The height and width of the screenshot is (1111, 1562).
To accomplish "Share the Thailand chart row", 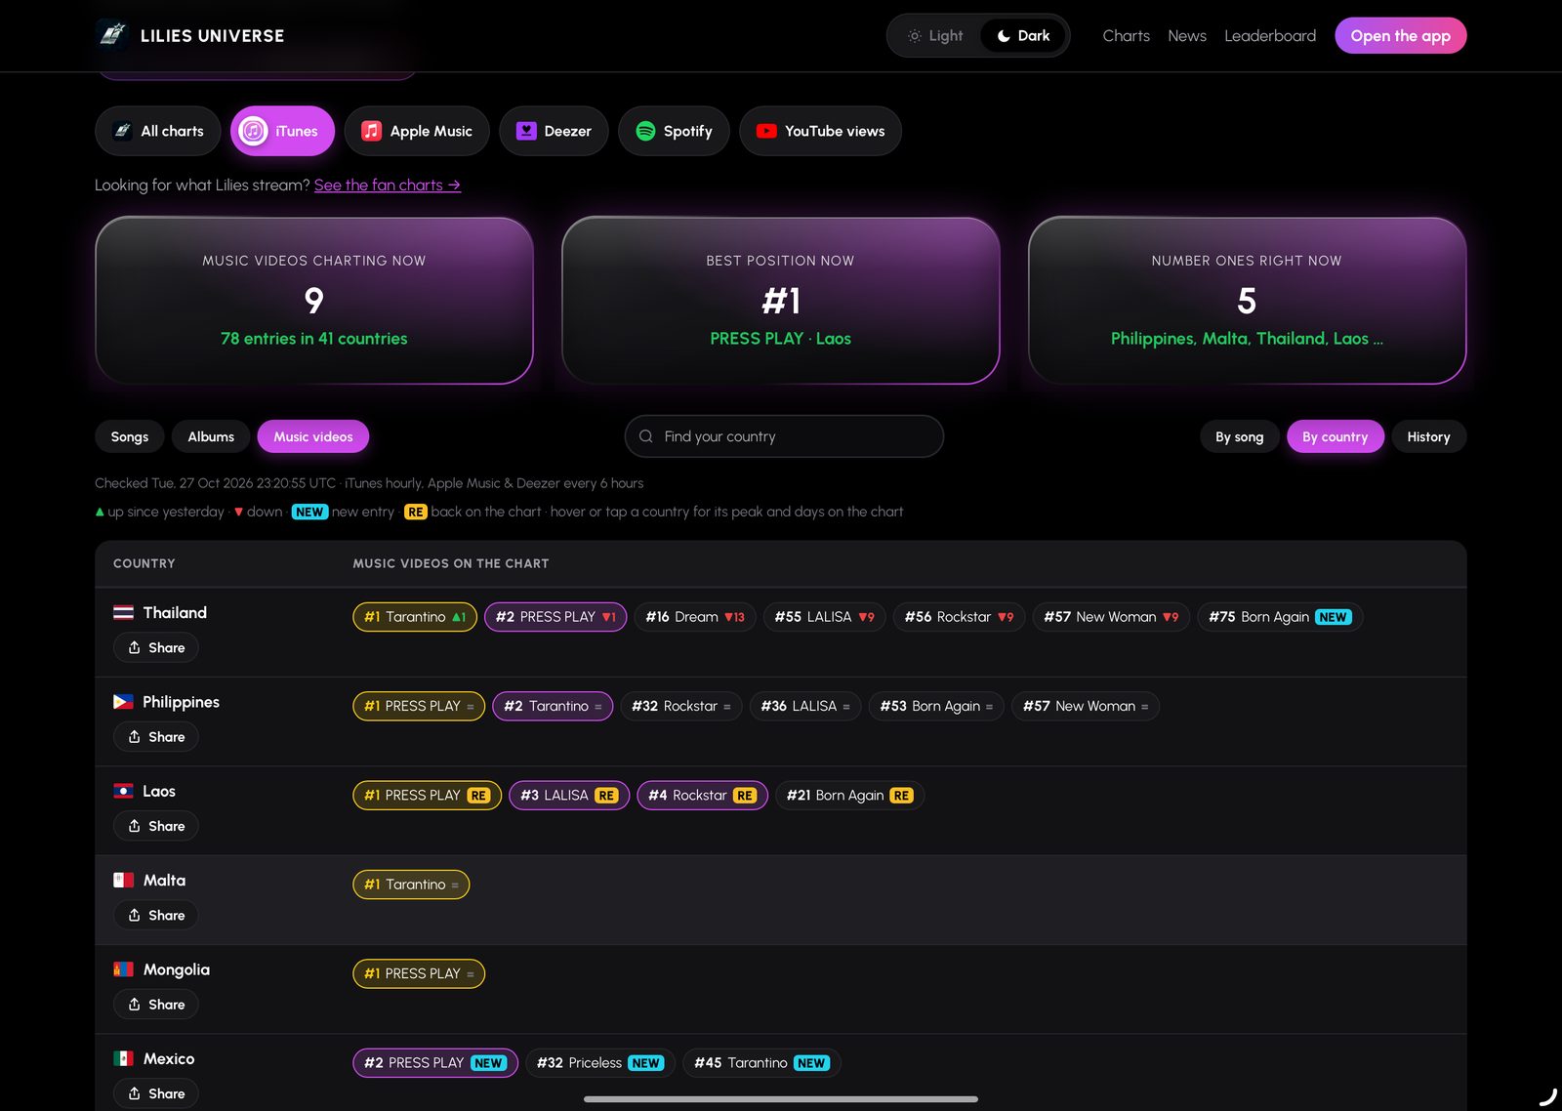I will pos(156,647).
